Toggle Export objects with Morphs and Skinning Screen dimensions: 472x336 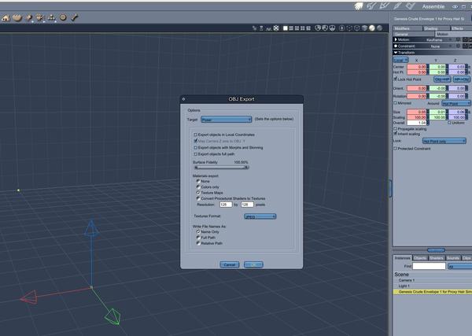pyautogui.click(x=195, y=147)
